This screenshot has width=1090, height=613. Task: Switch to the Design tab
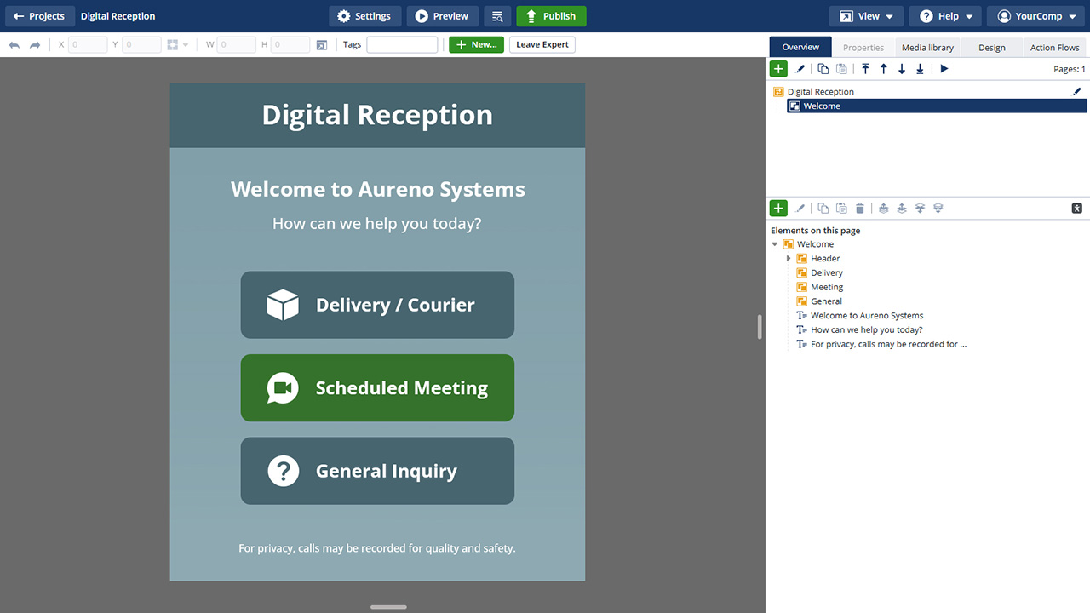click(x=991, y=47)
